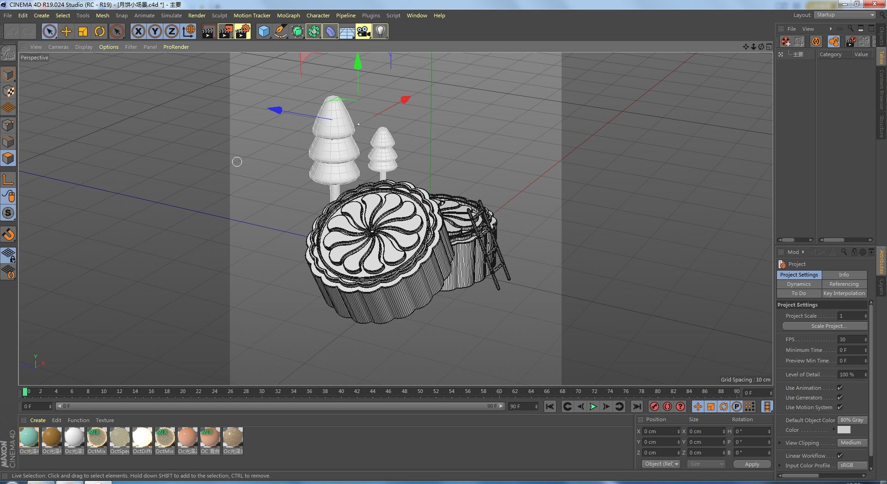Viewport: 887px width, 484px height.
Task: Add a Floor environment object
Action: [347, 31]
